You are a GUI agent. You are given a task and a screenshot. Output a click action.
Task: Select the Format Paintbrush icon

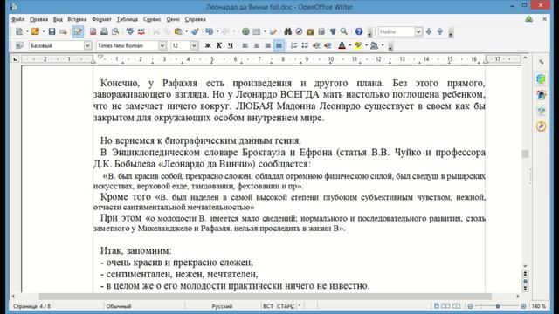[x=195, y=31]
